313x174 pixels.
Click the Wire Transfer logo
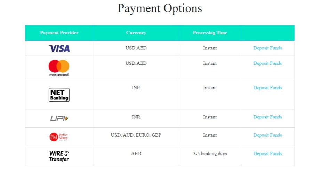(59, 156)
